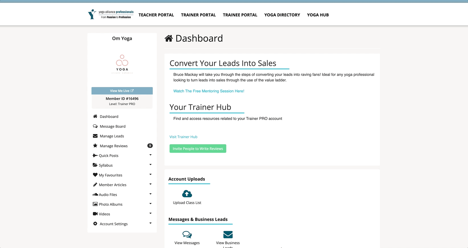Open the Teacher Portal menu
The image size is (468, 248).
pyautogui.click(x=156, y=15)
